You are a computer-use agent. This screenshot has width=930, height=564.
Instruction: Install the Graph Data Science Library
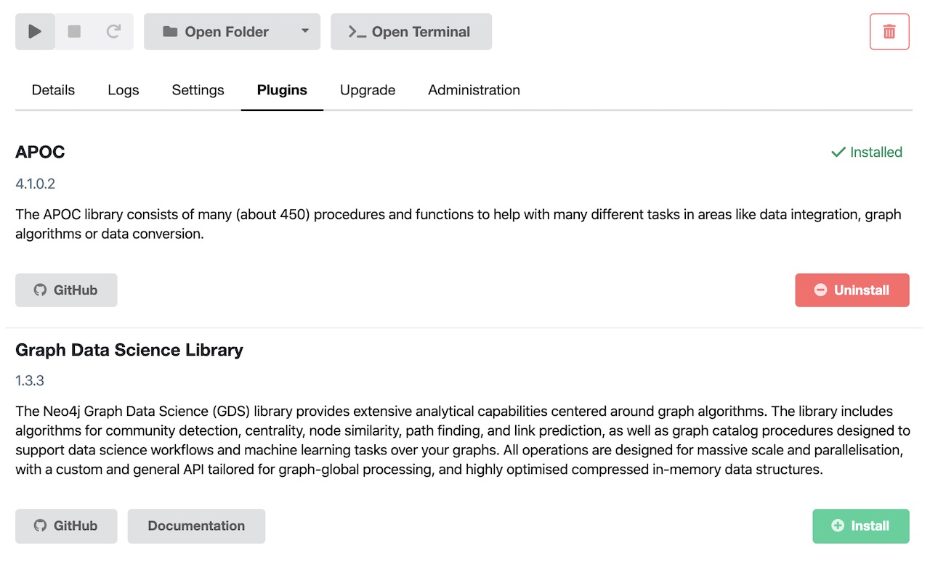click(861, 526)
